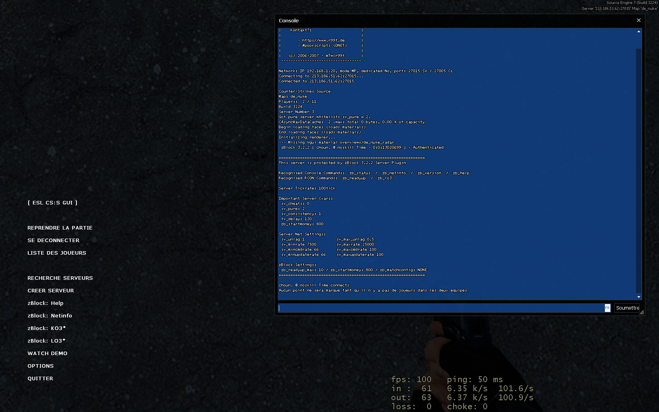Run zBlock: KO3* menu entry

47,328
